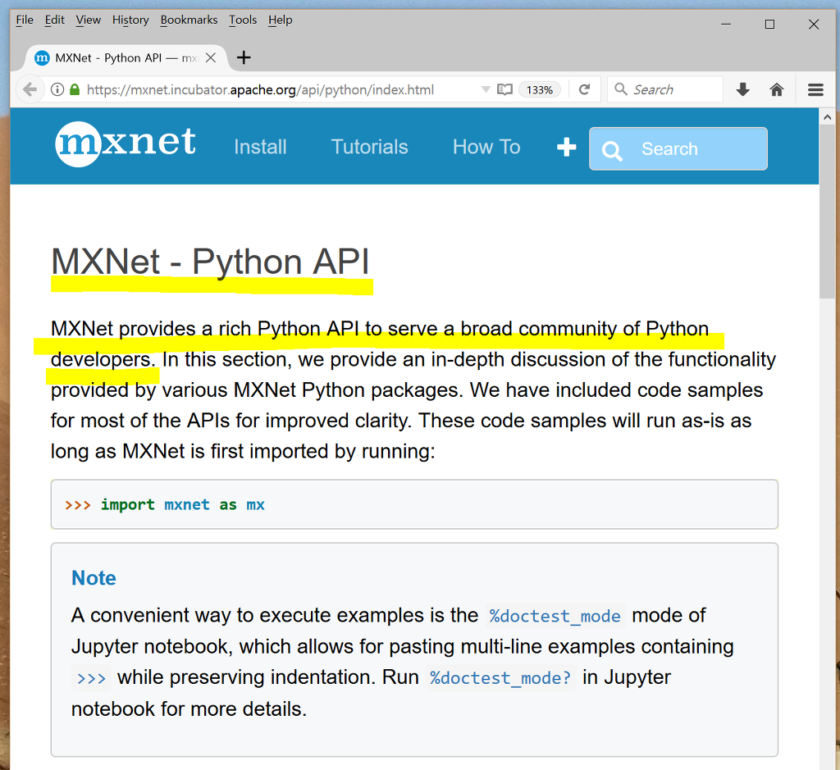Open the Install page link
Image resolution: width=840 pixels, height=770 pixels.
[x=260, y=148]
